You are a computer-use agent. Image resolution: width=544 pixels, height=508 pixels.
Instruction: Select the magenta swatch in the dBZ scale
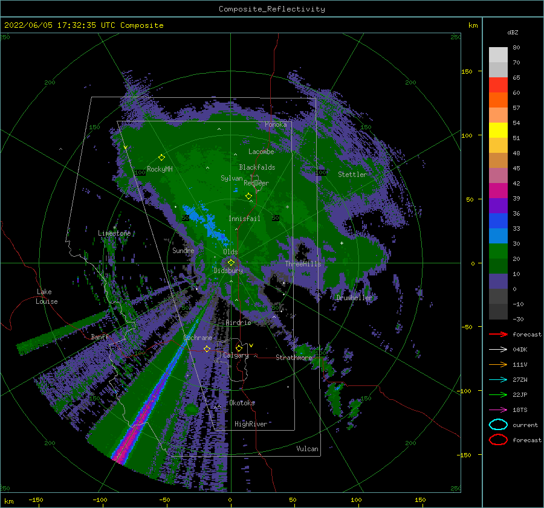pos(498,190)
